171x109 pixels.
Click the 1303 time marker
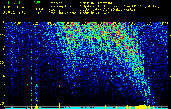click(x=51, y=23)
